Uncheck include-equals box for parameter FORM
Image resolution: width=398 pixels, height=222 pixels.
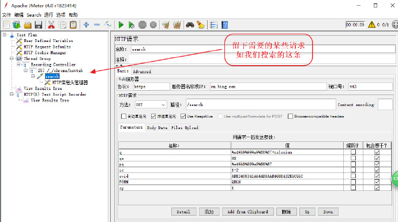click(377, 182)
